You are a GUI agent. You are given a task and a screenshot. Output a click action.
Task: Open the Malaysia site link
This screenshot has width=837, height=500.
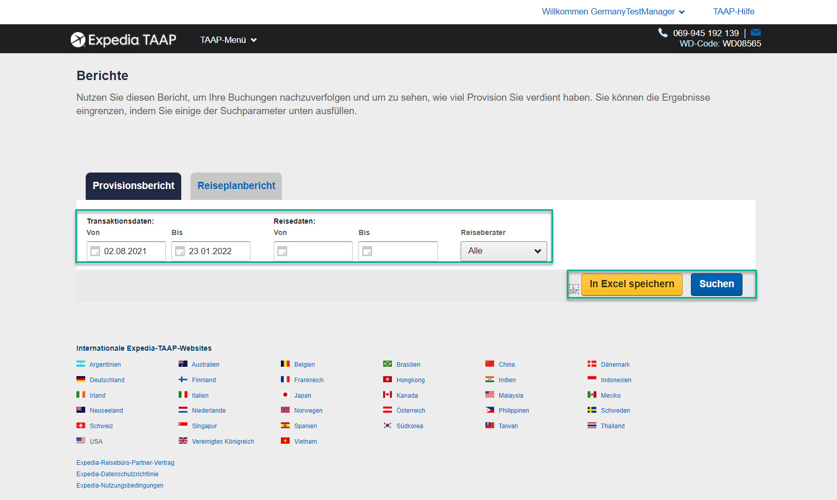511,396
